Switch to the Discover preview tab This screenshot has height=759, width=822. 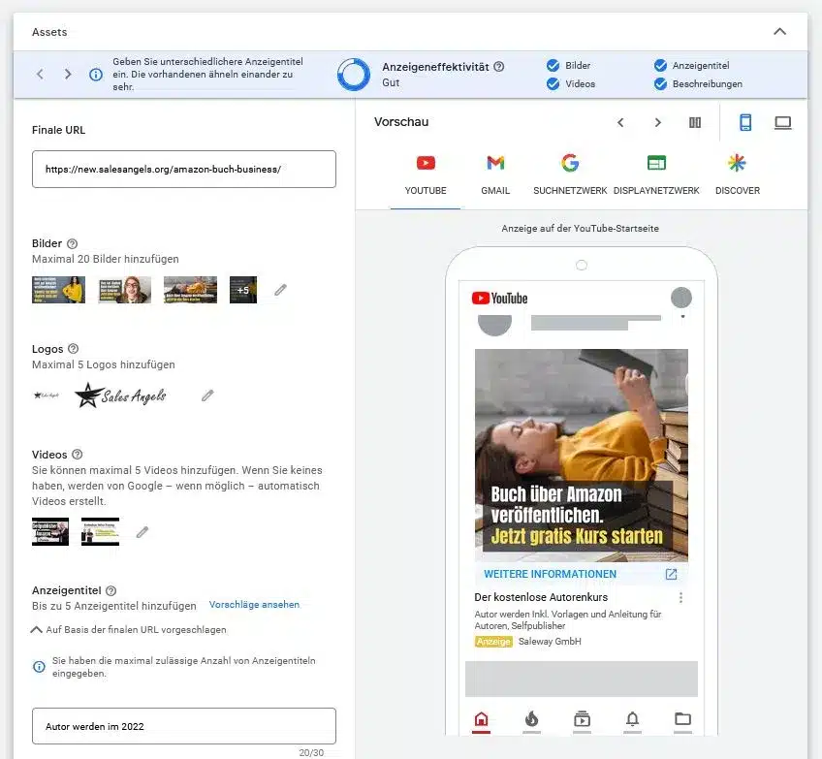pyautogui.click(x=737, y=175)
